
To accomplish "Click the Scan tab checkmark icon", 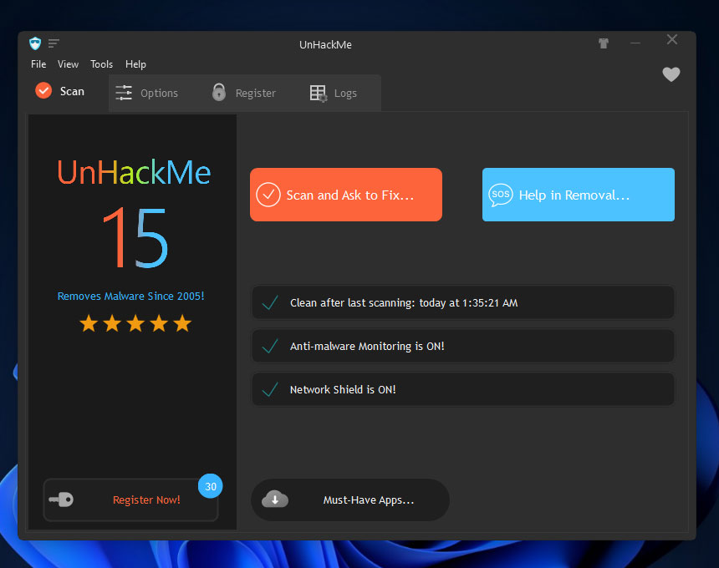I will pos(43,91).
